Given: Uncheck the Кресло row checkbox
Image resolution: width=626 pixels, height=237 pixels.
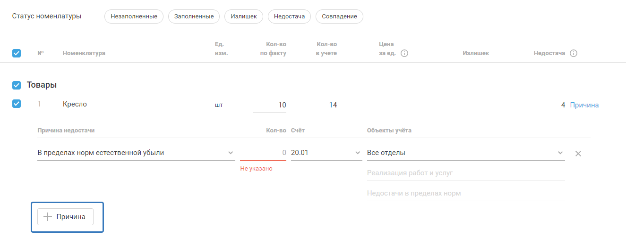Looking at the screenshot, I should pos(17,104).
